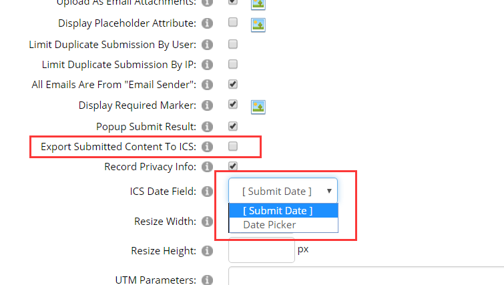Check Display Placeholder Attribute checkbox
The width and height of the screenshot is (504, 285).
tap(233, 22)
